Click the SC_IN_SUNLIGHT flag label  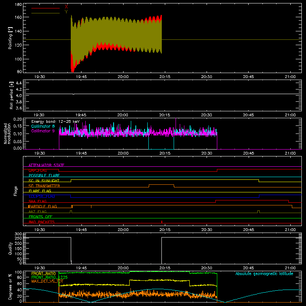(44, 181)
